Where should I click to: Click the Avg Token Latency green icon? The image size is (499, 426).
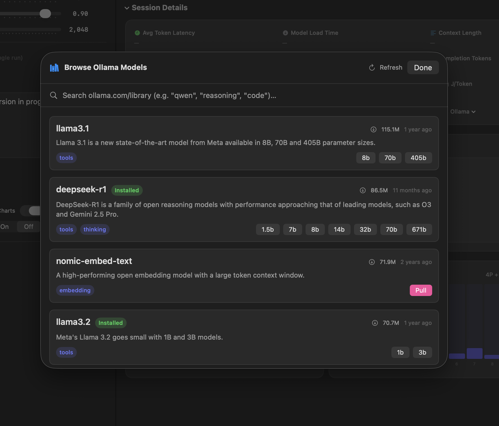137,33
